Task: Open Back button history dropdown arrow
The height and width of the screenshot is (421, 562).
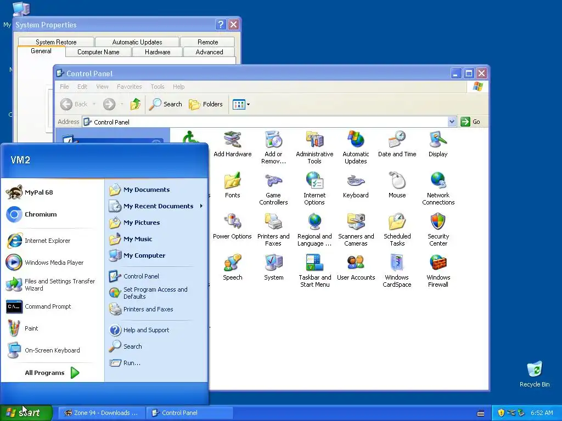Action: click(x=94, y=104)
